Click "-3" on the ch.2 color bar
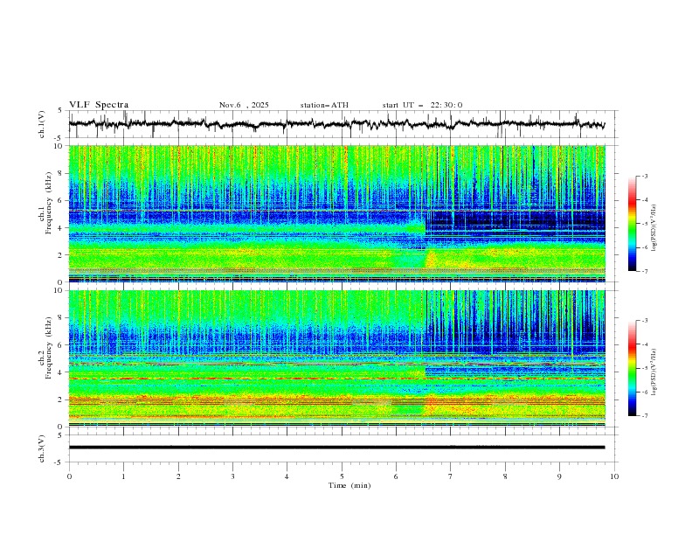 (644, 321)
